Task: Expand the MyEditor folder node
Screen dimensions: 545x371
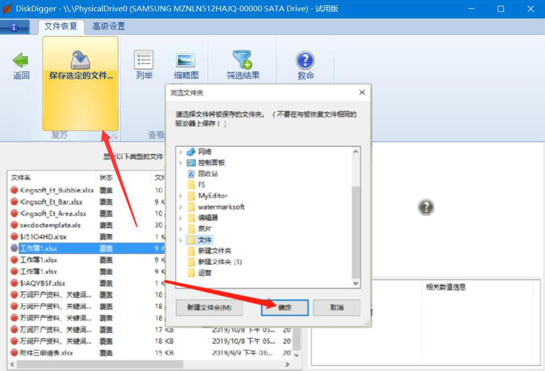Action: click(181, 196)
